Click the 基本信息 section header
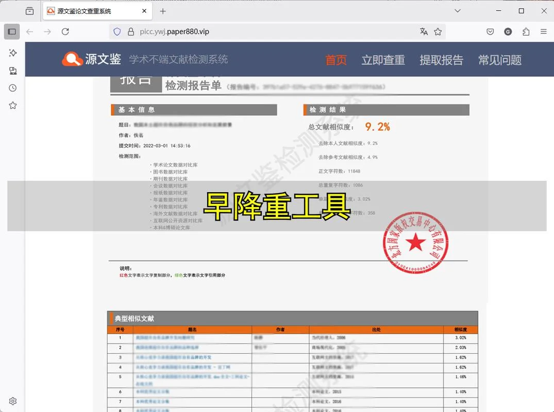Screen dimensions: 554x412 coord(194,110)
